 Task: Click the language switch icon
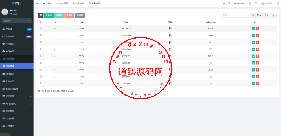(250, 4)
